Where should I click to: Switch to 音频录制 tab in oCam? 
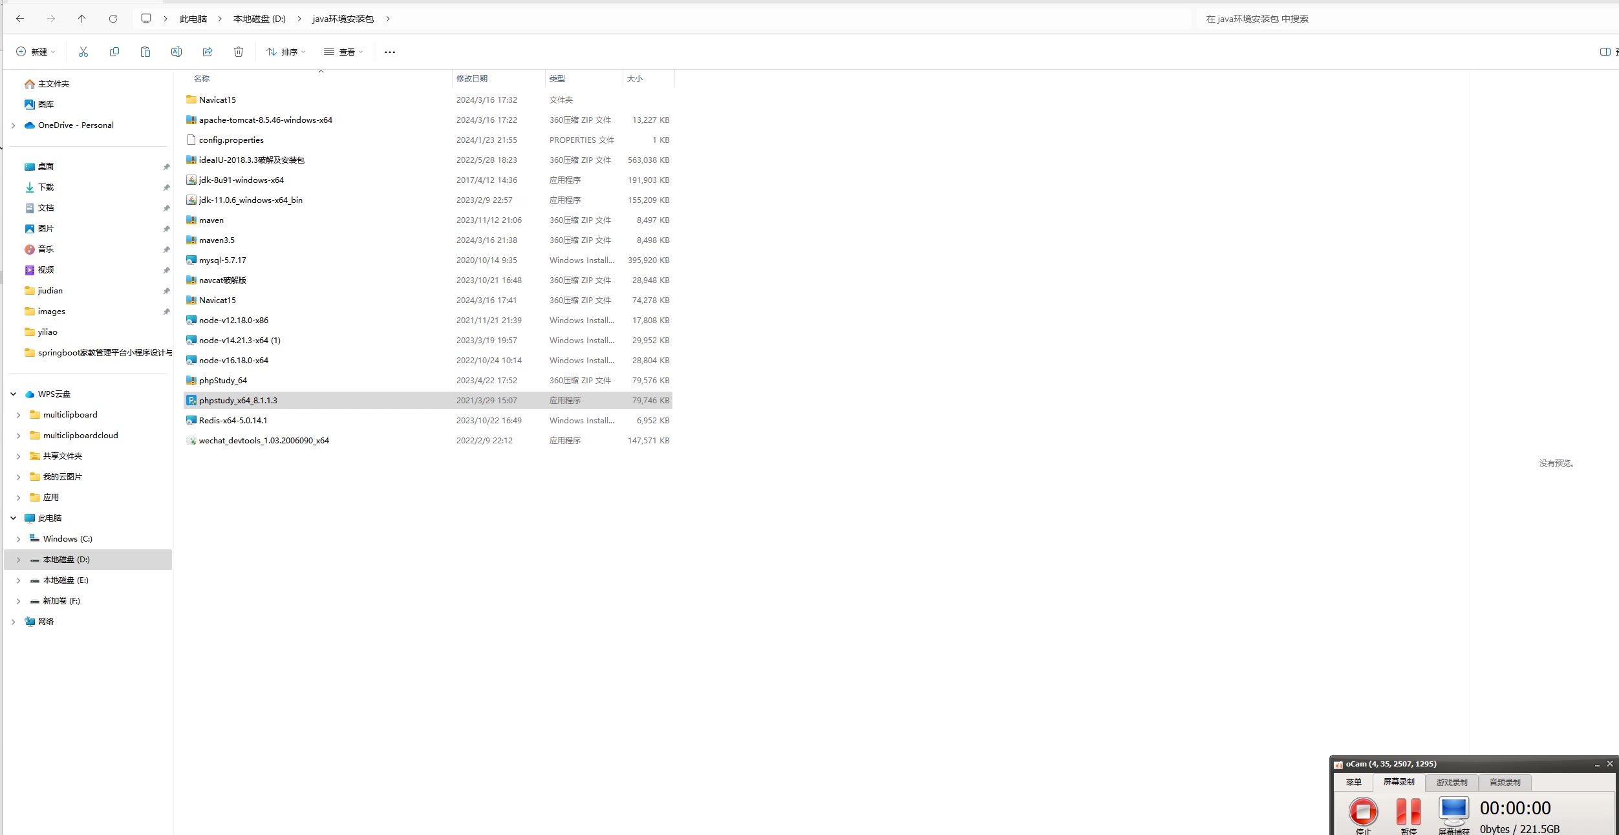coord(1505,783)
